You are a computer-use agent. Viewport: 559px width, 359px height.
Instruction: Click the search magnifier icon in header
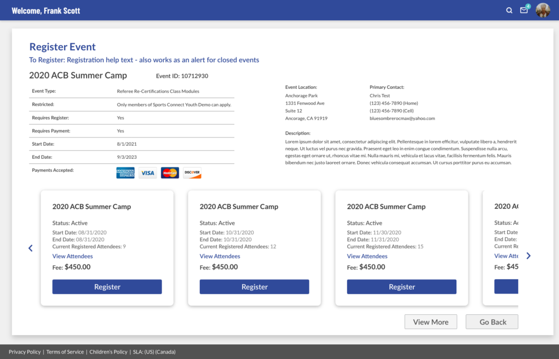point(509,10)
